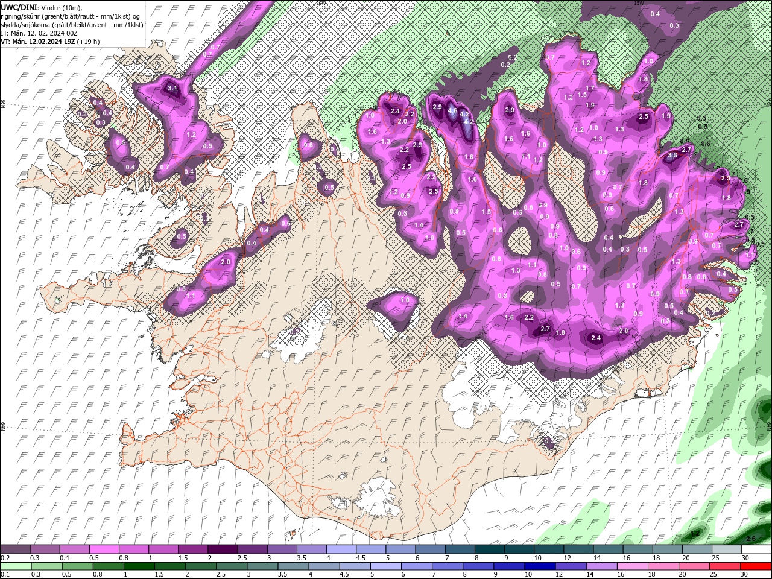The width and height of the screenshot is (772, 579).
Task: Click the 'rigning/skúrir' description line
Action: tap(71, 16)
